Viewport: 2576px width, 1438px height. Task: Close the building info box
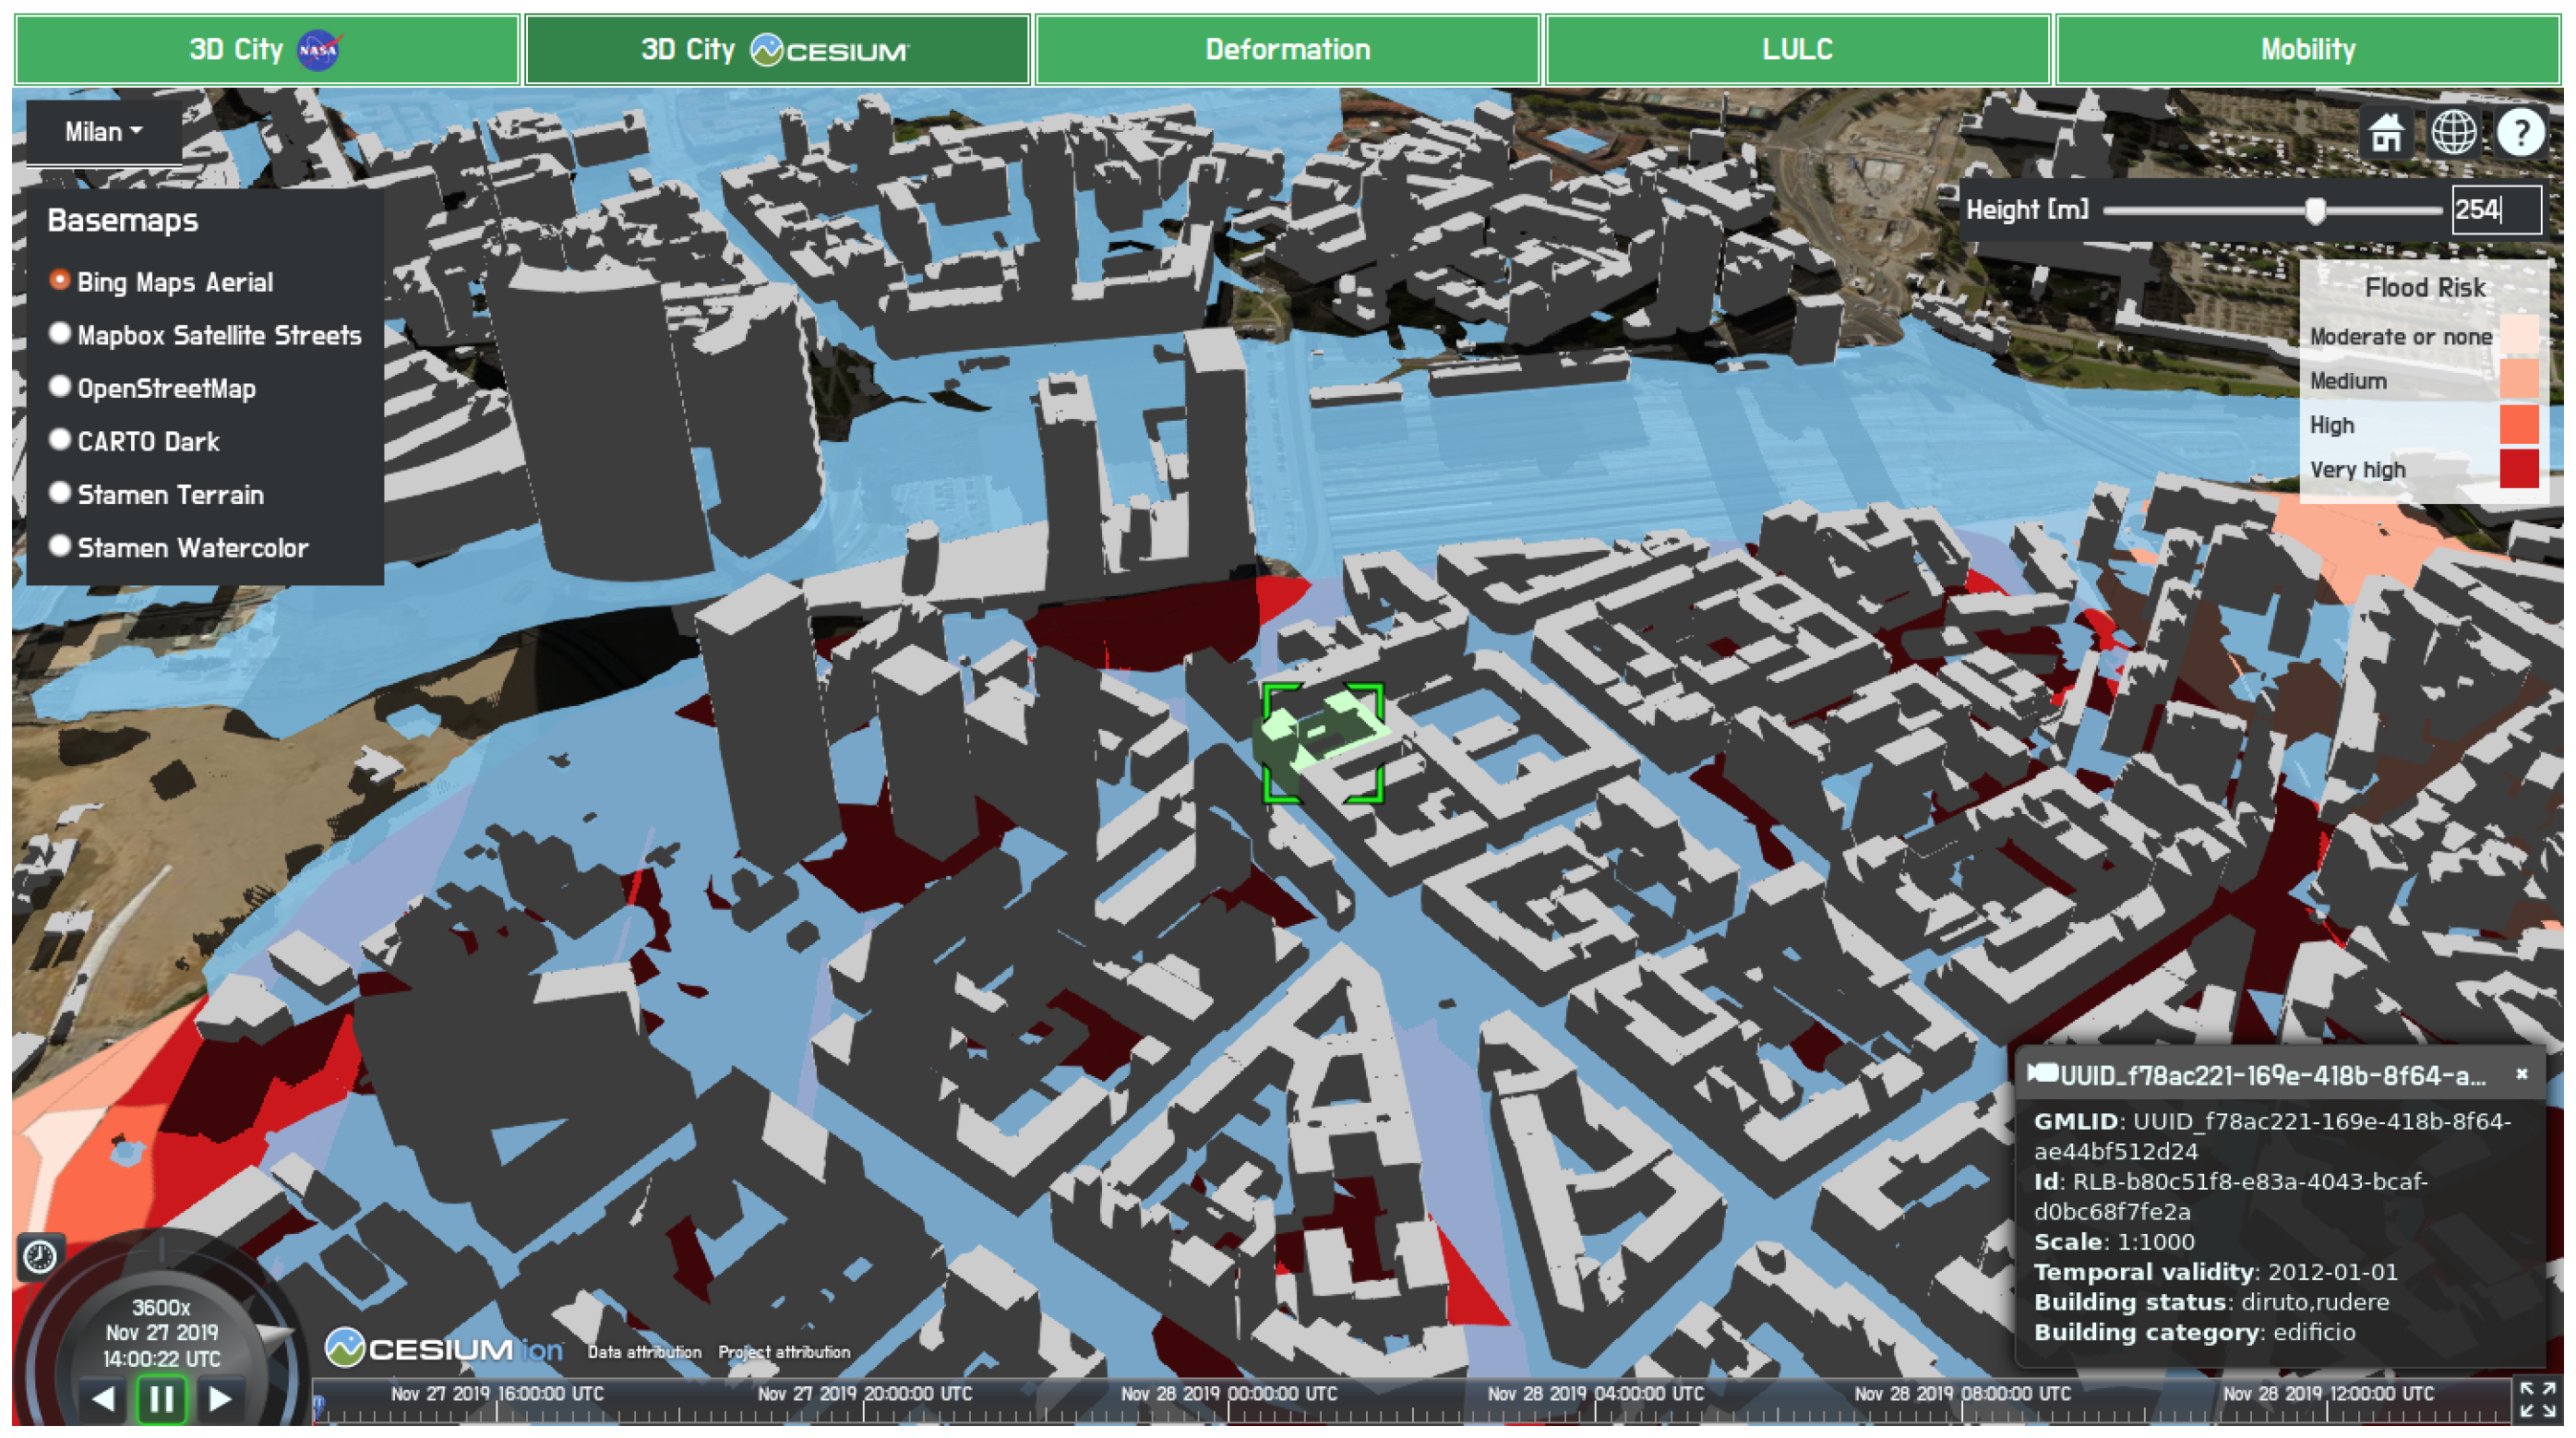2521,1074
